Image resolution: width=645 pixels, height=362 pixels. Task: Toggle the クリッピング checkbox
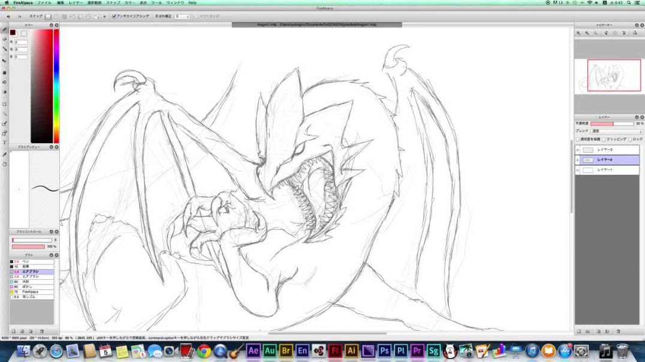pyautogui.click(x=604, y=140)
